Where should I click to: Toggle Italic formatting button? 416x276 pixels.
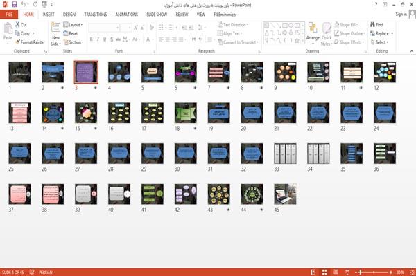(98, 39)
